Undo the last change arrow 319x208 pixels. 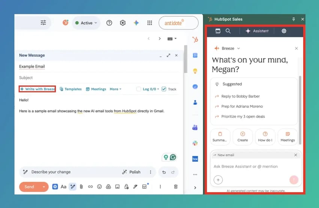click(164, 172)
